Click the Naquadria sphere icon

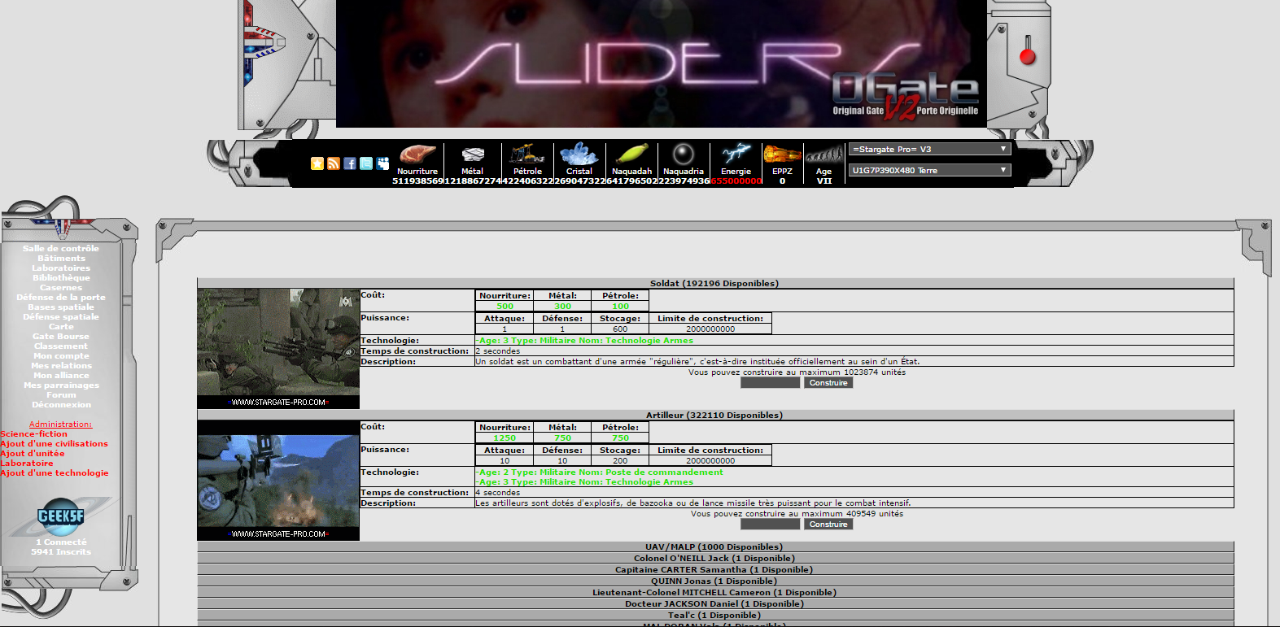tap(684, 154)
